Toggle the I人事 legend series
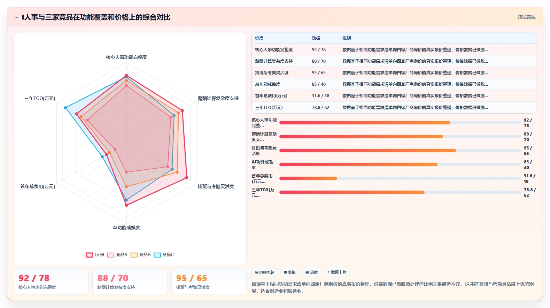Image resolution: width=550 pixels, height=308 pixels. [x=95, y=255]
